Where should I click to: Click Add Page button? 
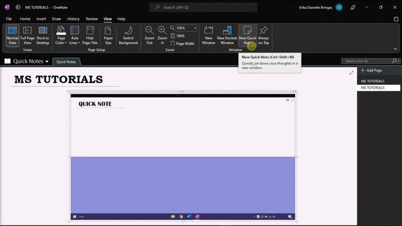point(371,70)
